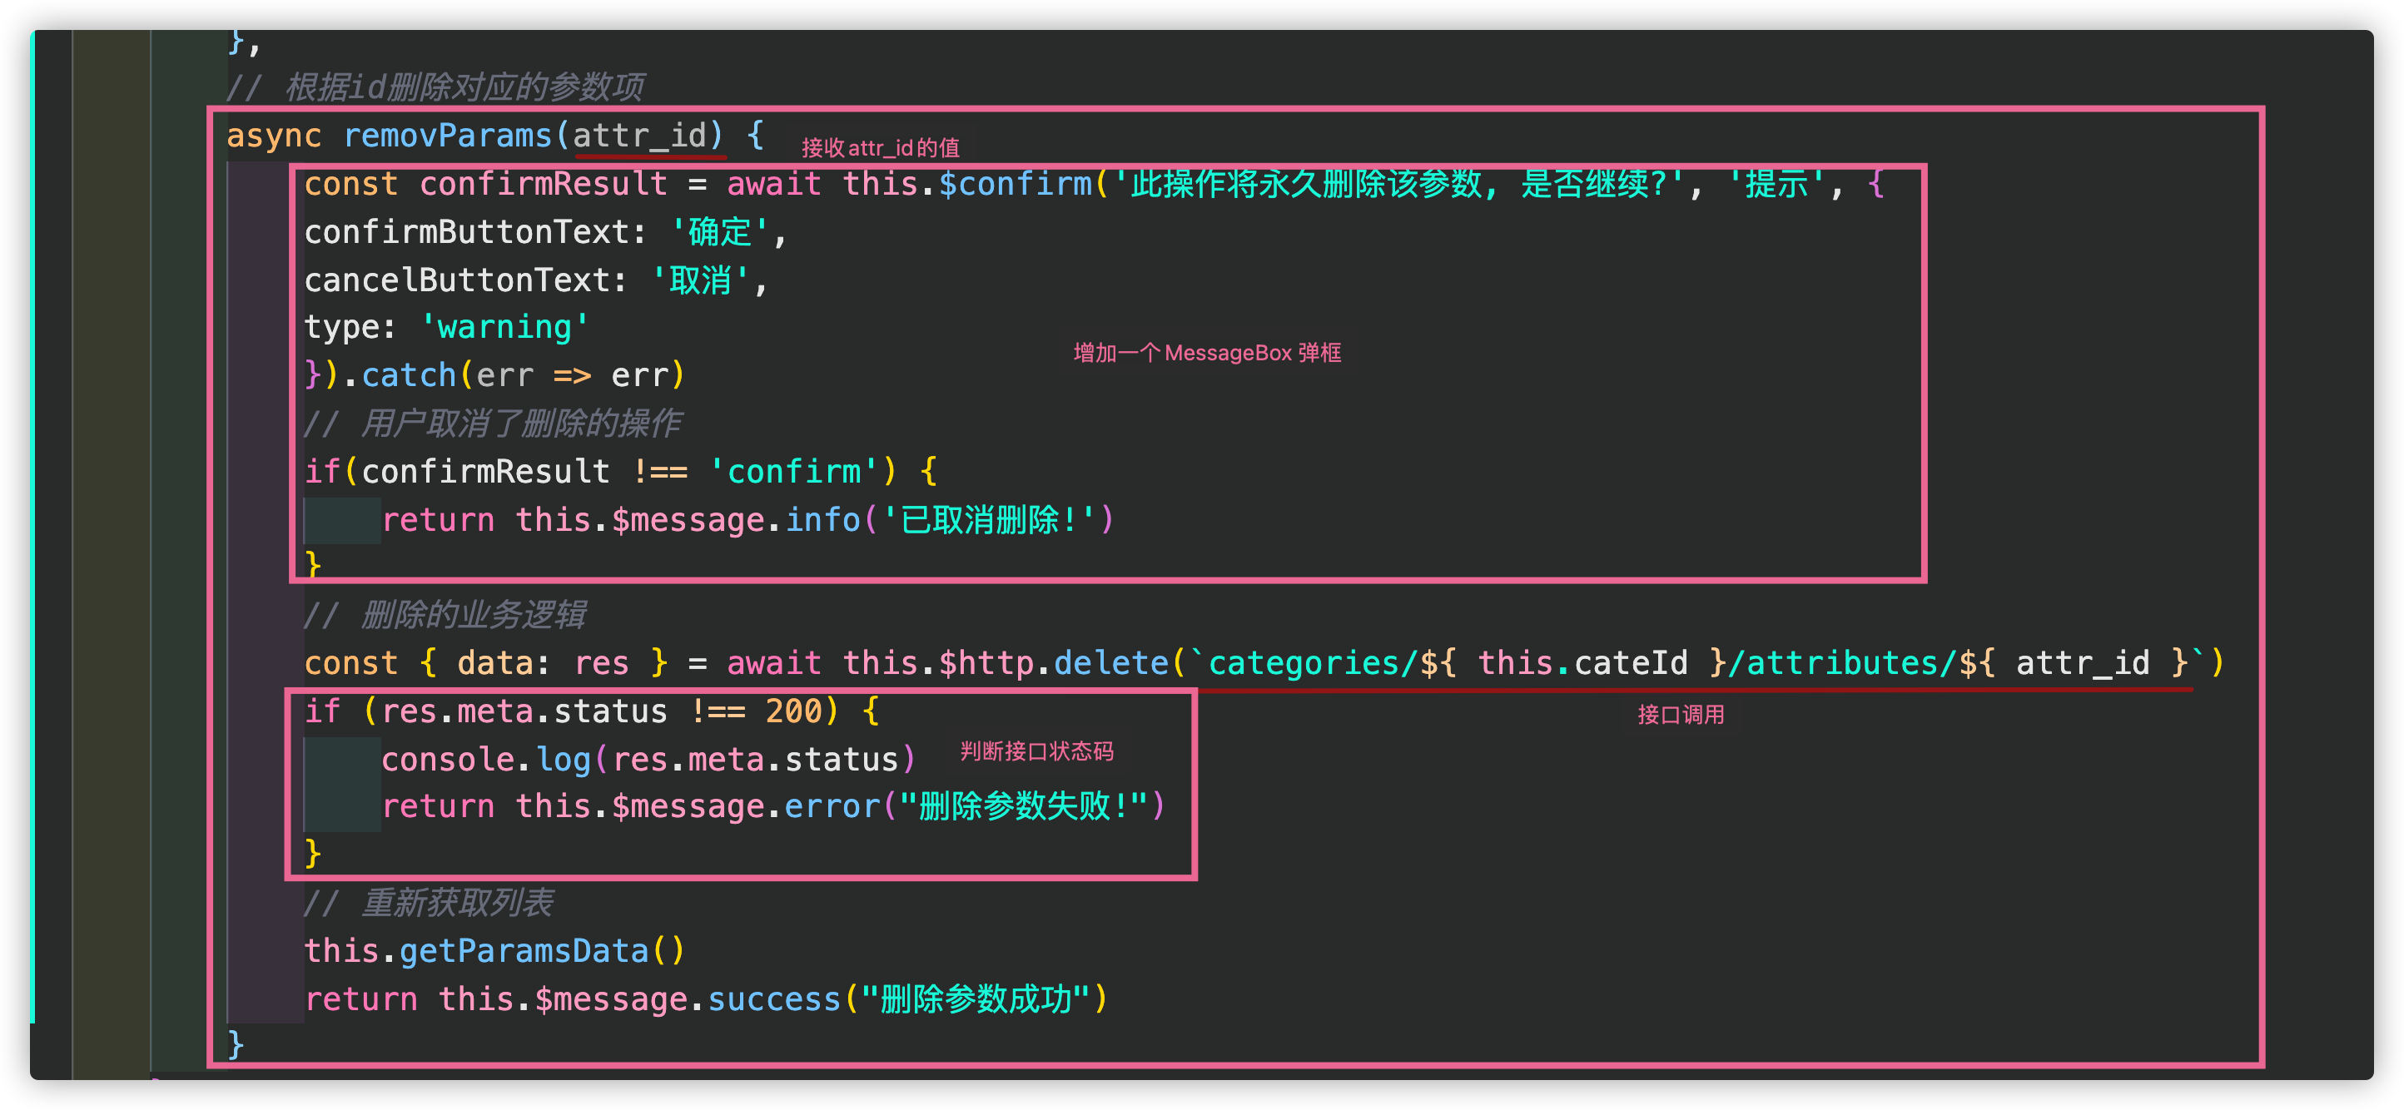Click the this.getParamsData() call
2404x1110 pixels.
(494, 950)
